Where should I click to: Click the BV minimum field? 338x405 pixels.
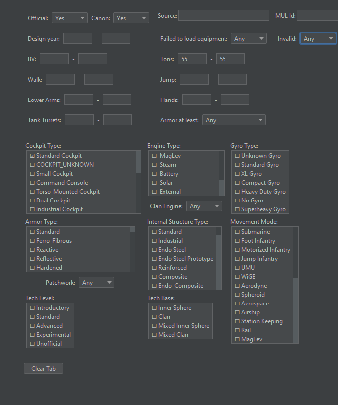[54, 59]
